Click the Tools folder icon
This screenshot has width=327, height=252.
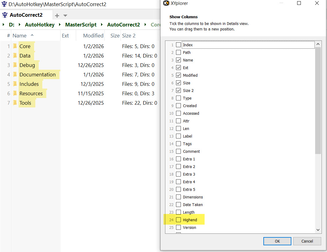15,103
